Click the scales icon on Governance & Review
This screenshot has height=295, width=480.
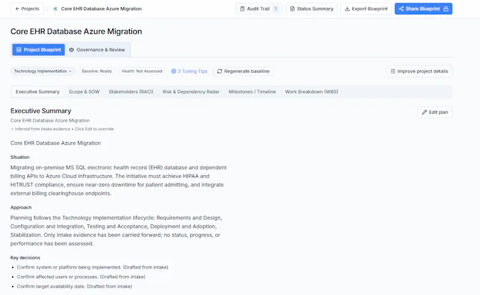(71, 50)
